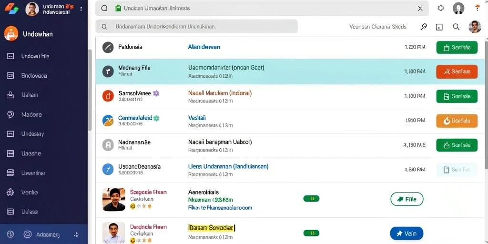Open the Fikan te Fkansanadiarcoom link
Image resolution: width=488 pixels, height=244 pixels.
tap(220, 208)
